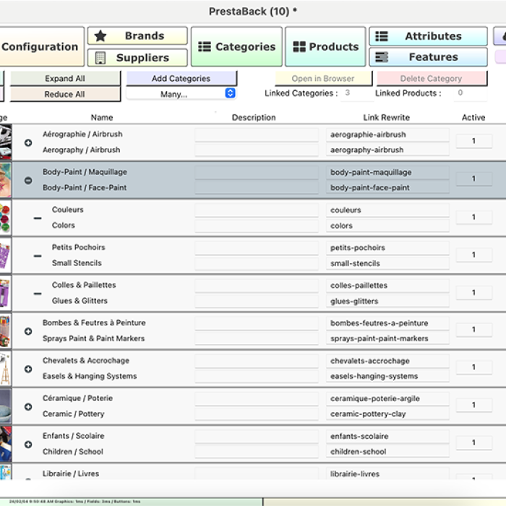Click the dash icon beside Petits Pochoirs
The height and width of the screenshot is (506, 506).
tap(38, 256)
